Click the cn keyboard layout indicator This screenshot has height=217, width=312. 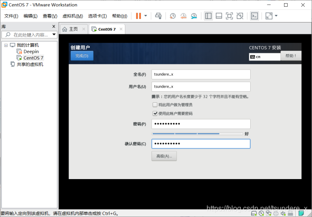click(x=265, y=57)
